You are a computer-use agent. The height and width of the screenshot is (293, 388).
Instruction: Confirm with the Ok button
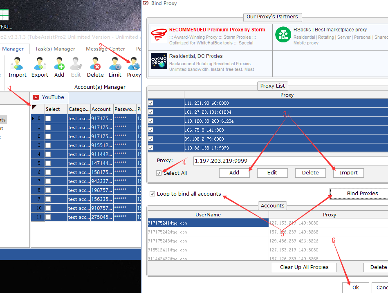coord(355,287)
